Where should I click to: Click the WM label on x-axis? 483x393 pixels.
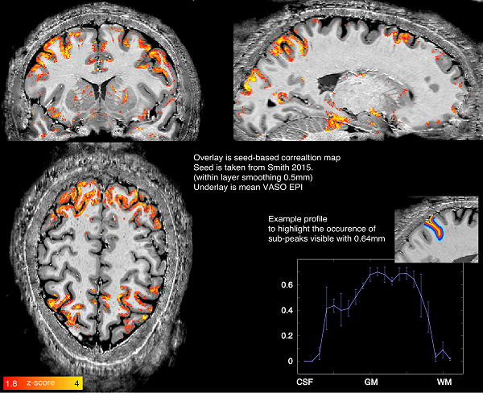tap(444, 379)
